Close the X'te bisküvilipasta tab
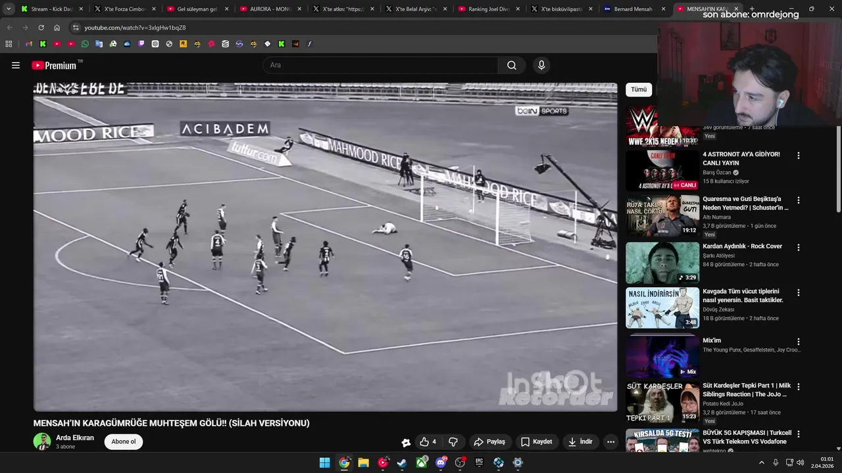The image size is (842, 473). 590,9
